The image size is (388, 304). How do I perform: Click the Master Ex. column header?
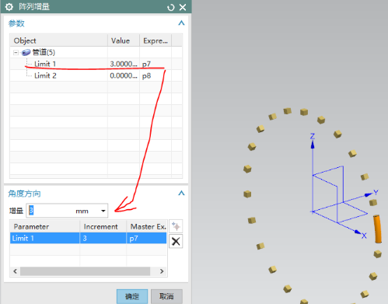(x=147, y=226)
